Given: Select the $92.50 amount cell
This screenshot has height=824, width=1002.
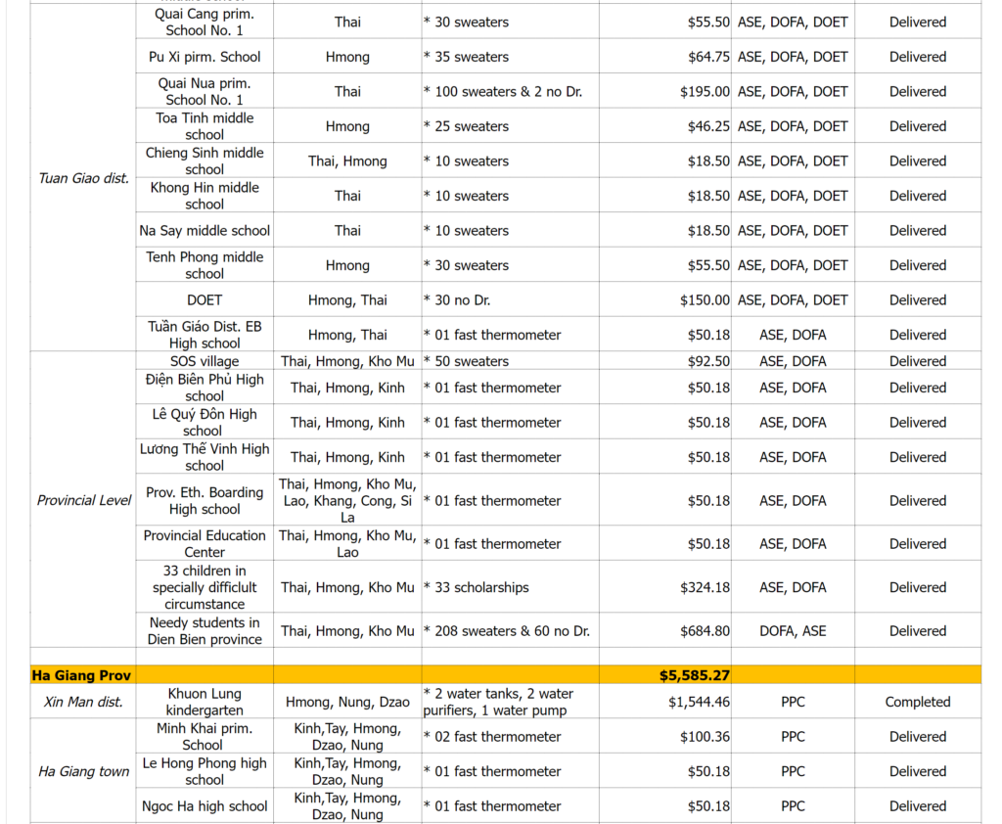Looking at the screenshot, I should [665, 360].
